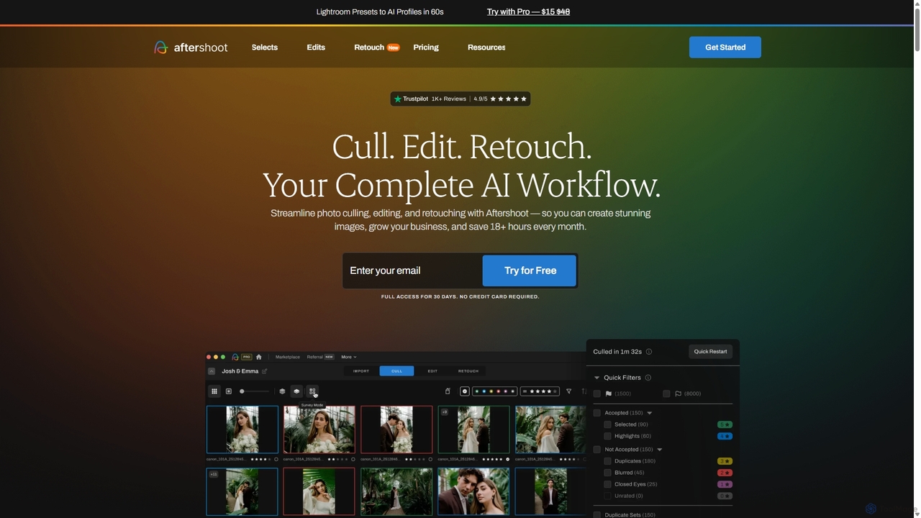Switch to single image view icon

[229, 391]
